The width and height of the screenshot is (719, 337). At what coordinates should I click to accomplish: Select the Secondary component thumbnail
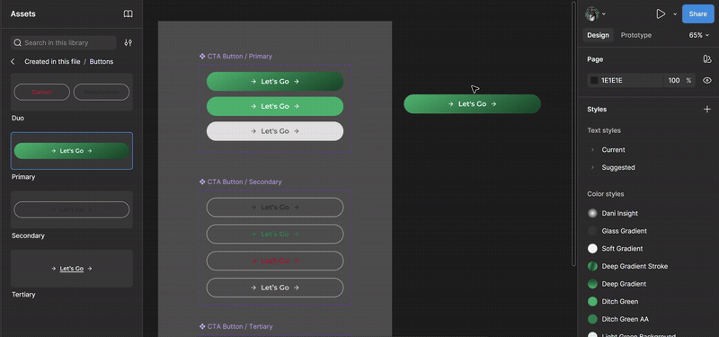point(72,209)
